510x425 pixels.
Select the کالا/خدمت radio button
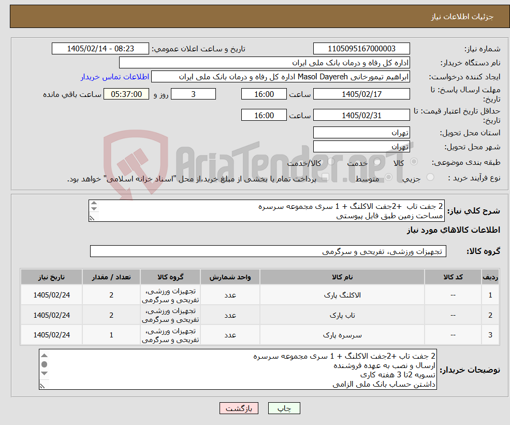331,162
